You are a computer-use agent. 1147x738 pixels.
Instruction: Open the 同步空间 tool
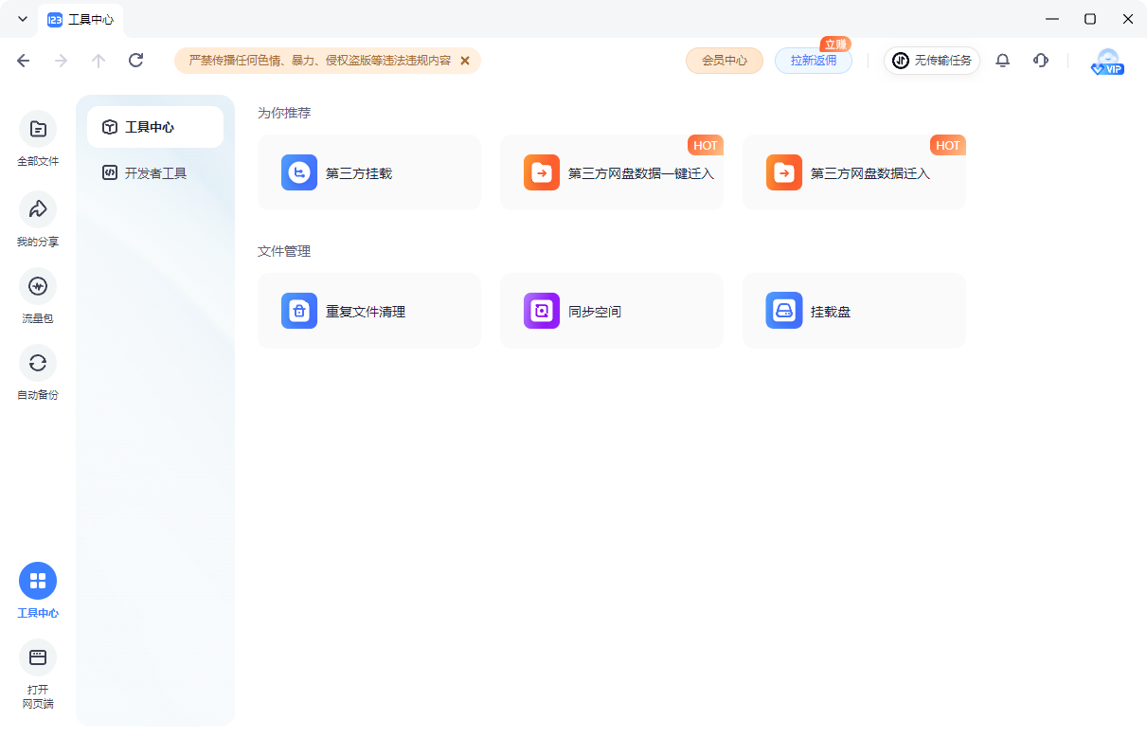coord(612,310)
